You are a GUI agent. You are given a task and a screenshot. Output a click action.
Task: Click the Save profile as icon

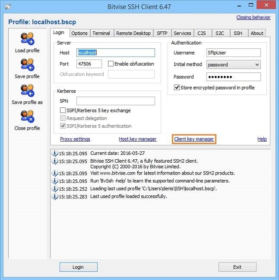point(27,90)
